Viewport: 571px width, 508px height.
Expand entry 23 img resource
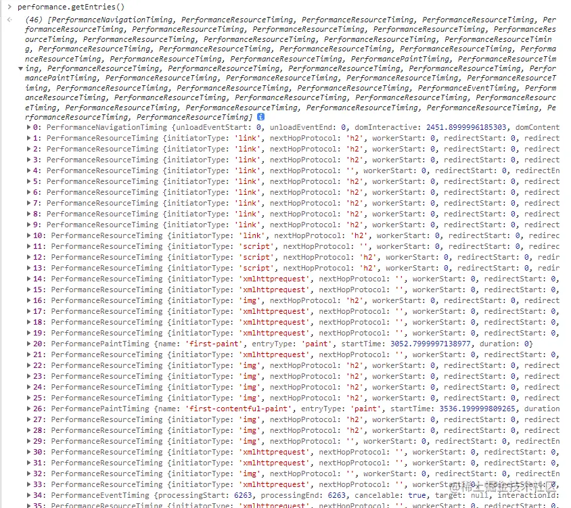tap(28, 376)
